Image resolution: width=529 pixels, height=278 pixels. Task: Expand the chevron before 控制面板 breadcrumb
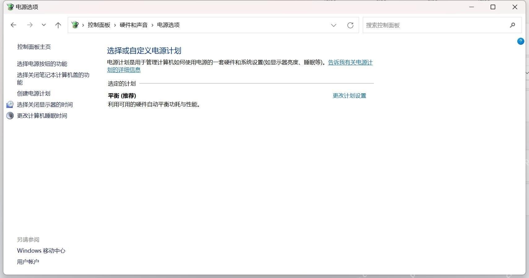[83, 25]
